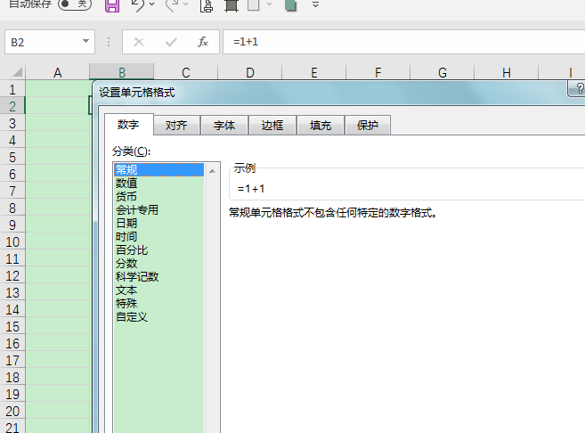Switch to the 对齐 tab
This screenshot has height=433, width=585.
pos(176,125)
